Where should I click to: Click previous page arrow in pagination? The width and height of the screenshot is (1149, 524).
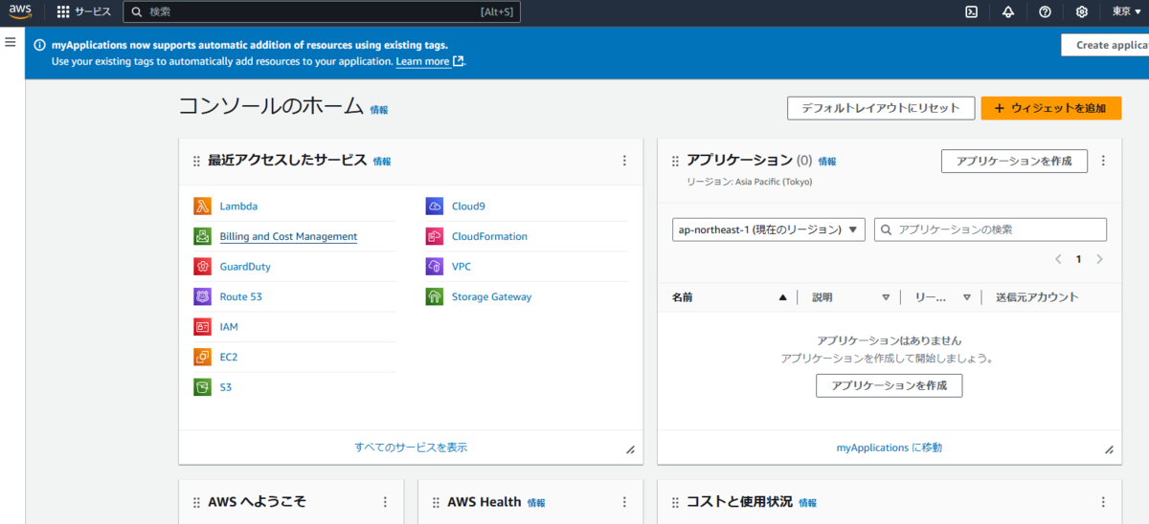[1058, 259]
